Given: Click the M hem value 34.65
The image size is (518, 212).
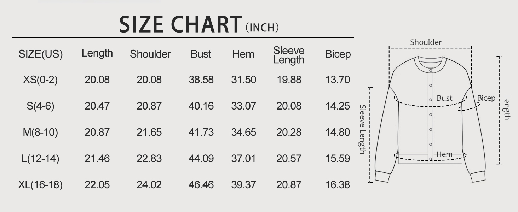Looking at the screenshot, I should [243, 132].
